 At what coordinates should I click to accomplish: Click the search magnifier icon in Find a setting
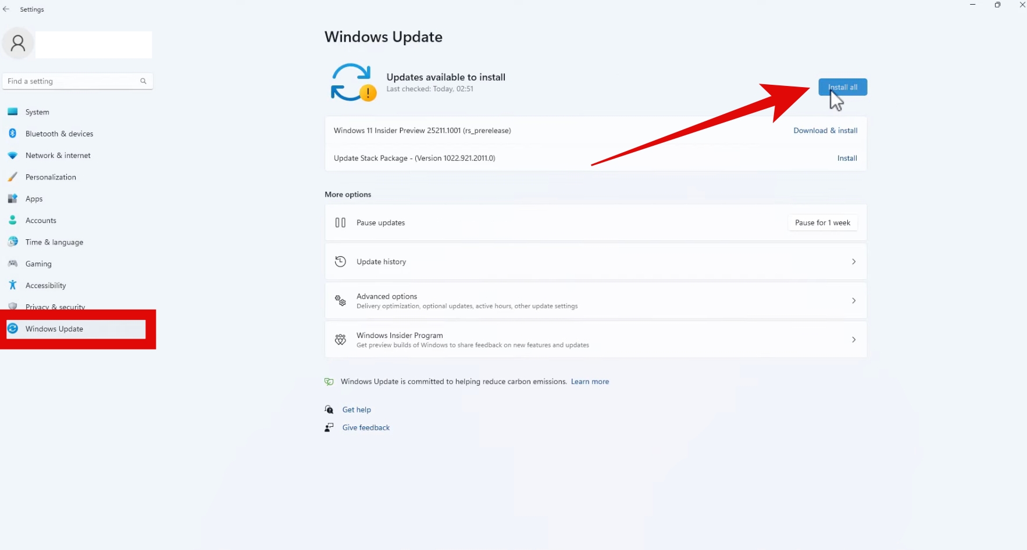(x=143, y=81)
